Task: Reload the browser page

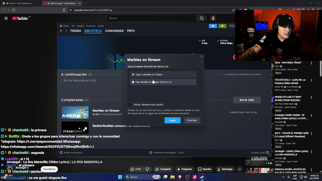Action: (x=14, y=10)
